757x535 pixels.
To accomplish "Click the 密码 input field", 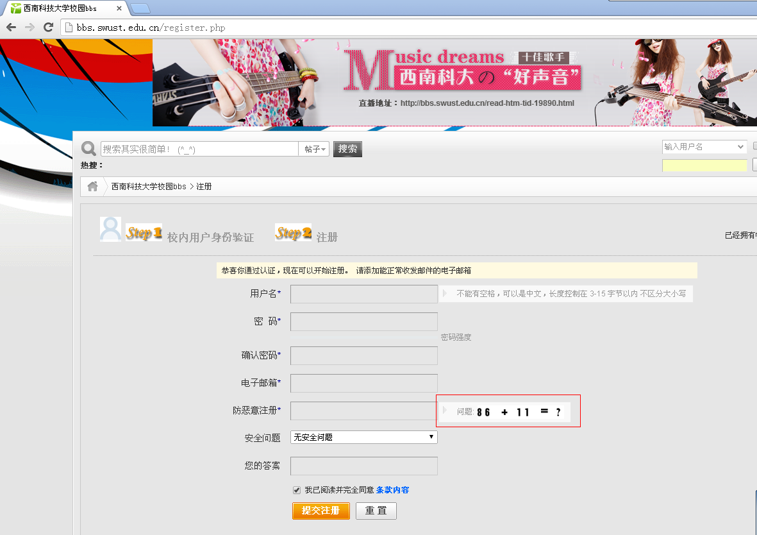I will (x=364, y=321).
